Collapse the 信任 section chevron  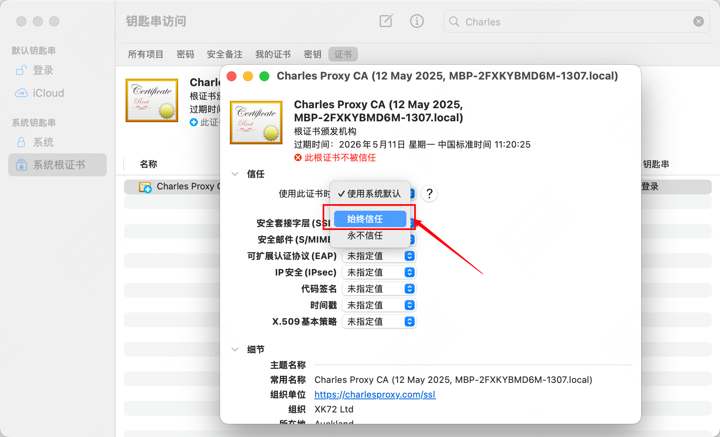[x=235, y=174]
